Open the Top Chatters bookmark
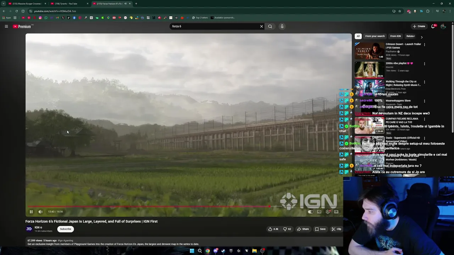The image size is (454, 255). [200, 18]
